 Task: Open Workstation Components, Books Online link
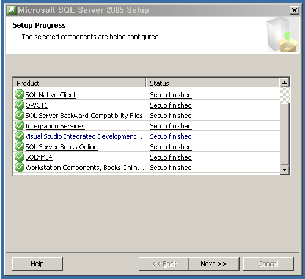[85, 168]
